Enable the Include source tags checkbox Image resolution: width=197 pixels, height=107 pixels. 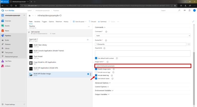click(x=96, y=72)
